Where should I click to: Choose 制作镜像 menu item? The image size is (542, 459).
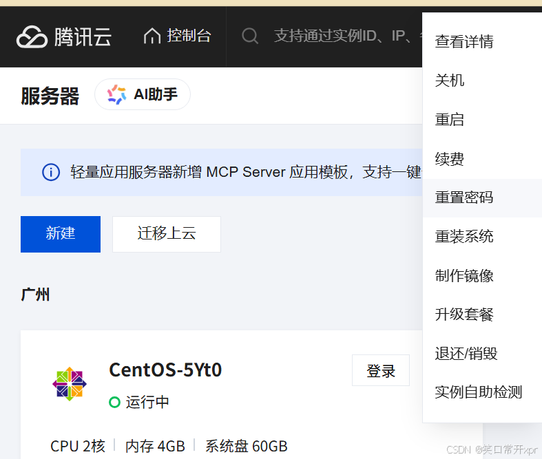coord(464,276)
